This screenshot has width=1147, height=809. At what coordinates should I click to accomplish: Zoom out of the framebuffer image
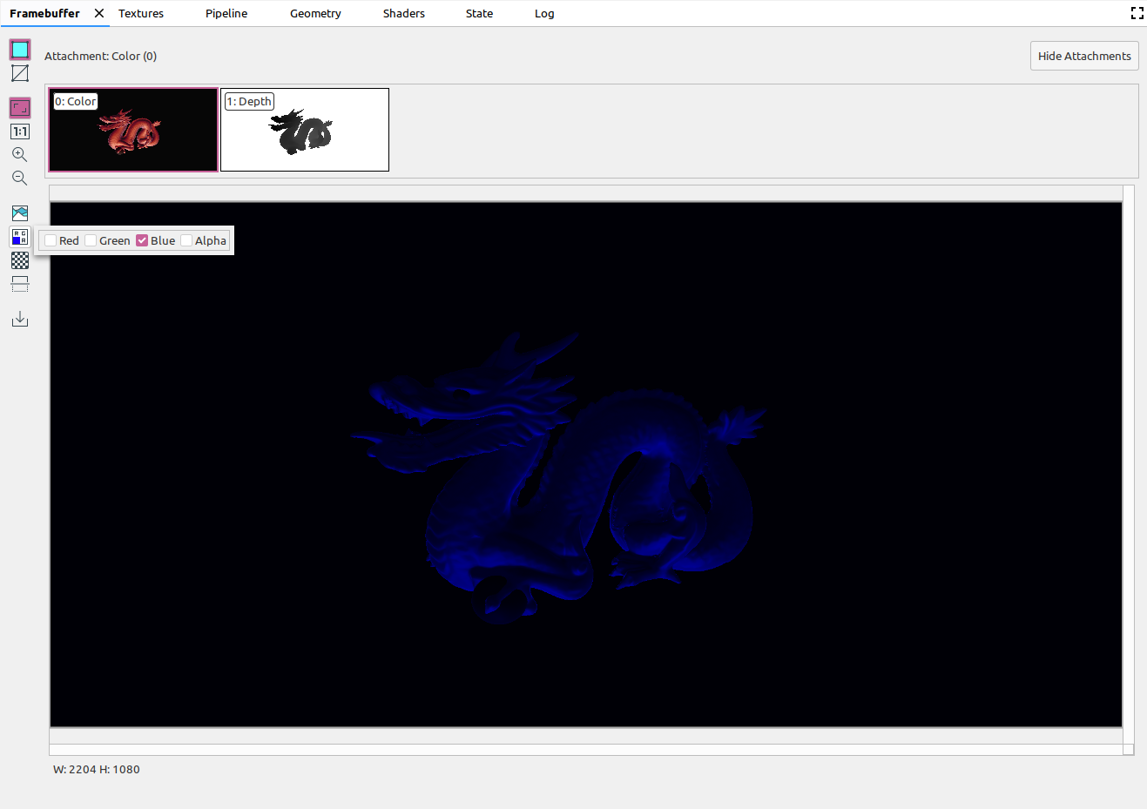tap(20, 179)
